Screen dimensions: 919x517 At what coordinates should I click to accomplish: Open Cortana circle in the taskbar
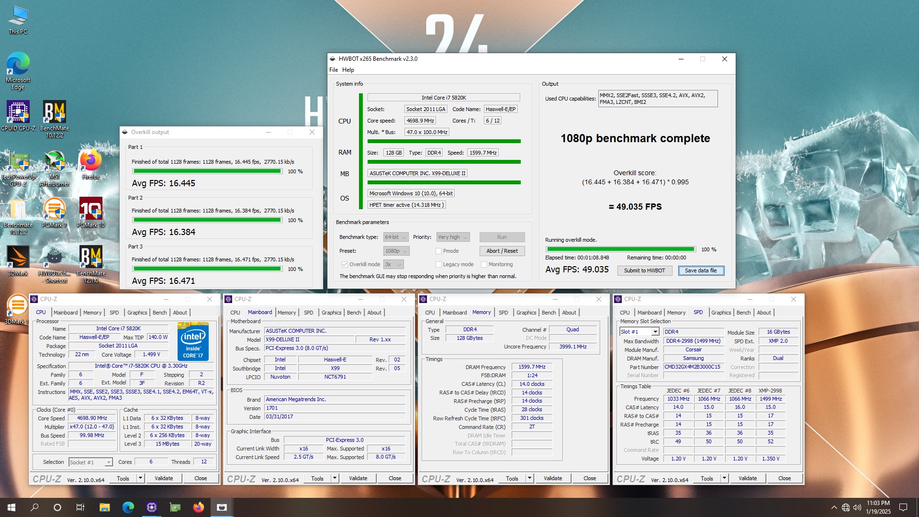[57, 507]
